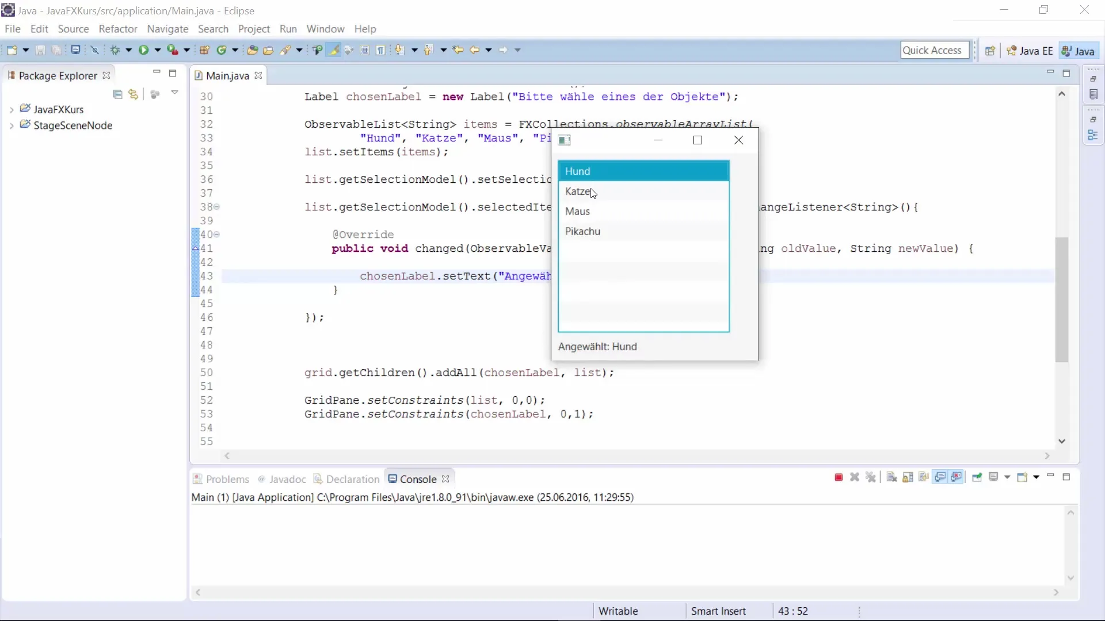Viewport: 1105px width, 621px height.
Task: Click the Clear Console icon
Action: (891, 477)
